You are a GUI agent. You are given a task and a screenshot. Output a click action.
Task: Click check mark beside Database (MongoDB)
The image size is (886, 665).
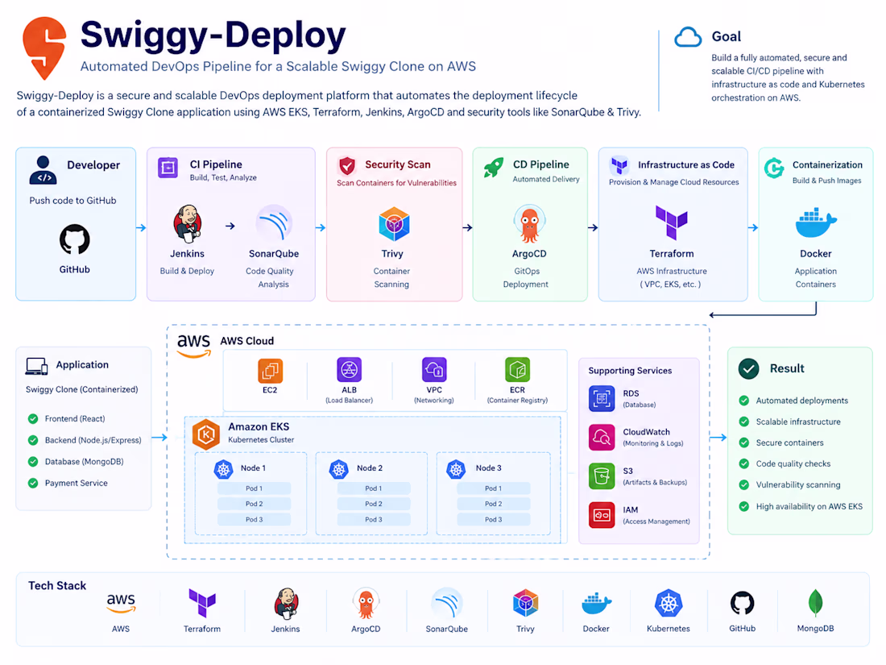(33, 462)
